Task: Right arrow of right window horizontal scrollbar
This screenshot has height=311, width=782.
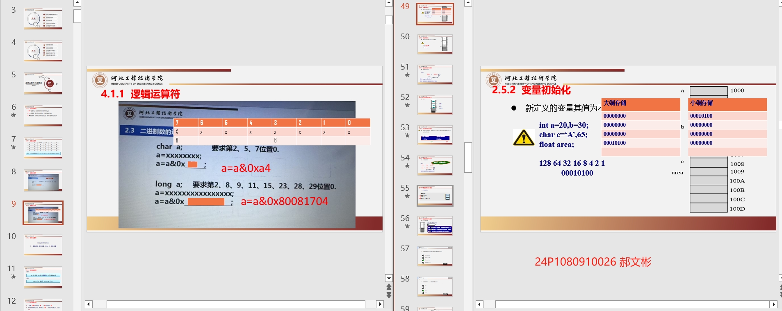Action: (773, 304)
